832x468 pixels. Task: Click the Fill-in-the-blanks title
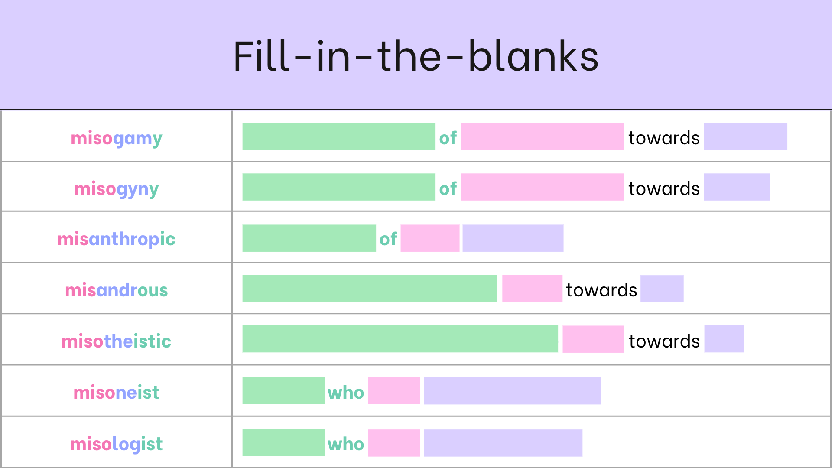pyautogui.click(x=416, y=56)
